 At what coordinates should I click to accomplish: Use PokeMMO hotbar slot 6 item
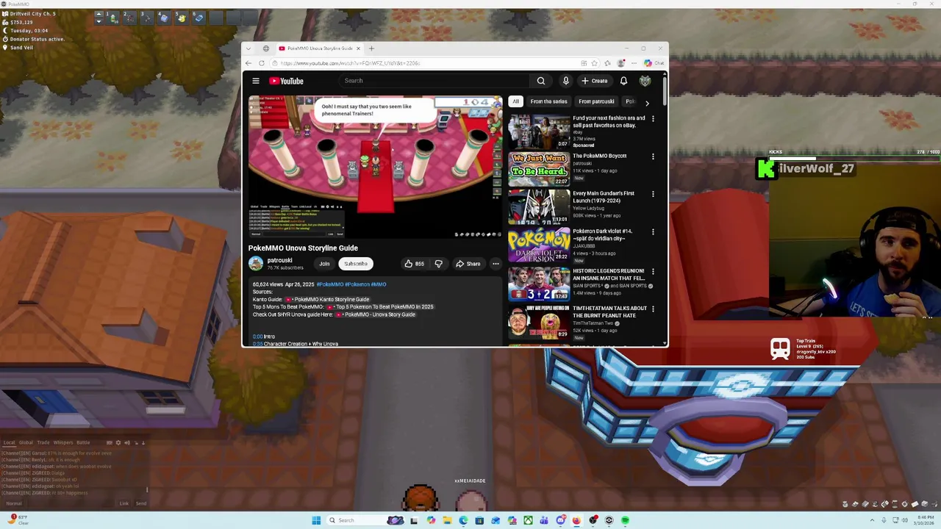(199, 18)
